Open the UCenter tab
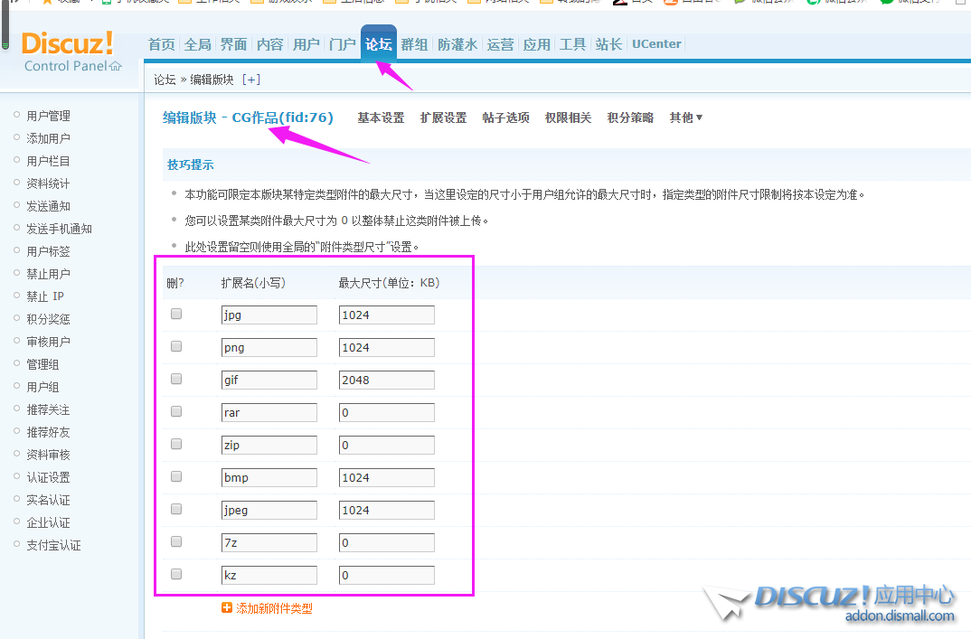The height and width of the screenshot is (639, 971). click(x=656, y=44)
